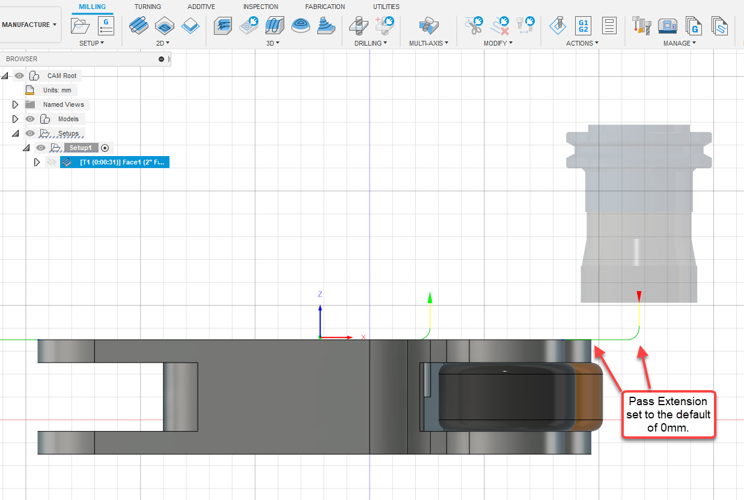This screenshot has height=500, width=744.
Task: Open the Machine Library icon
Action: [668, 26]
